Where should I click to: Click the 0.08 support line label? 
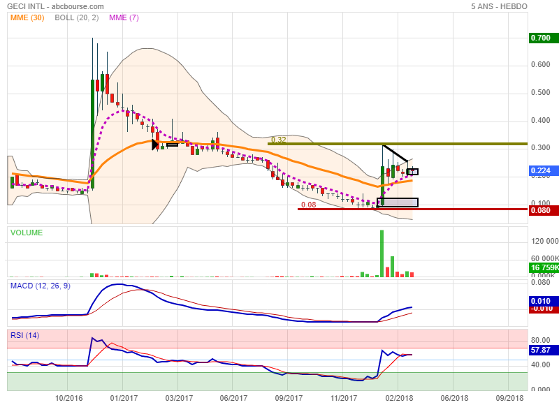tap(308, 205)
